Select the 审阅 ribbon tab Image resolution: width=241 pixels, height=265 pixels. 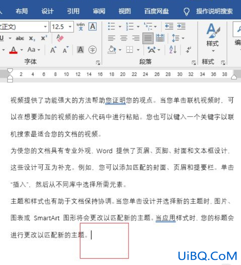point(99,11)
